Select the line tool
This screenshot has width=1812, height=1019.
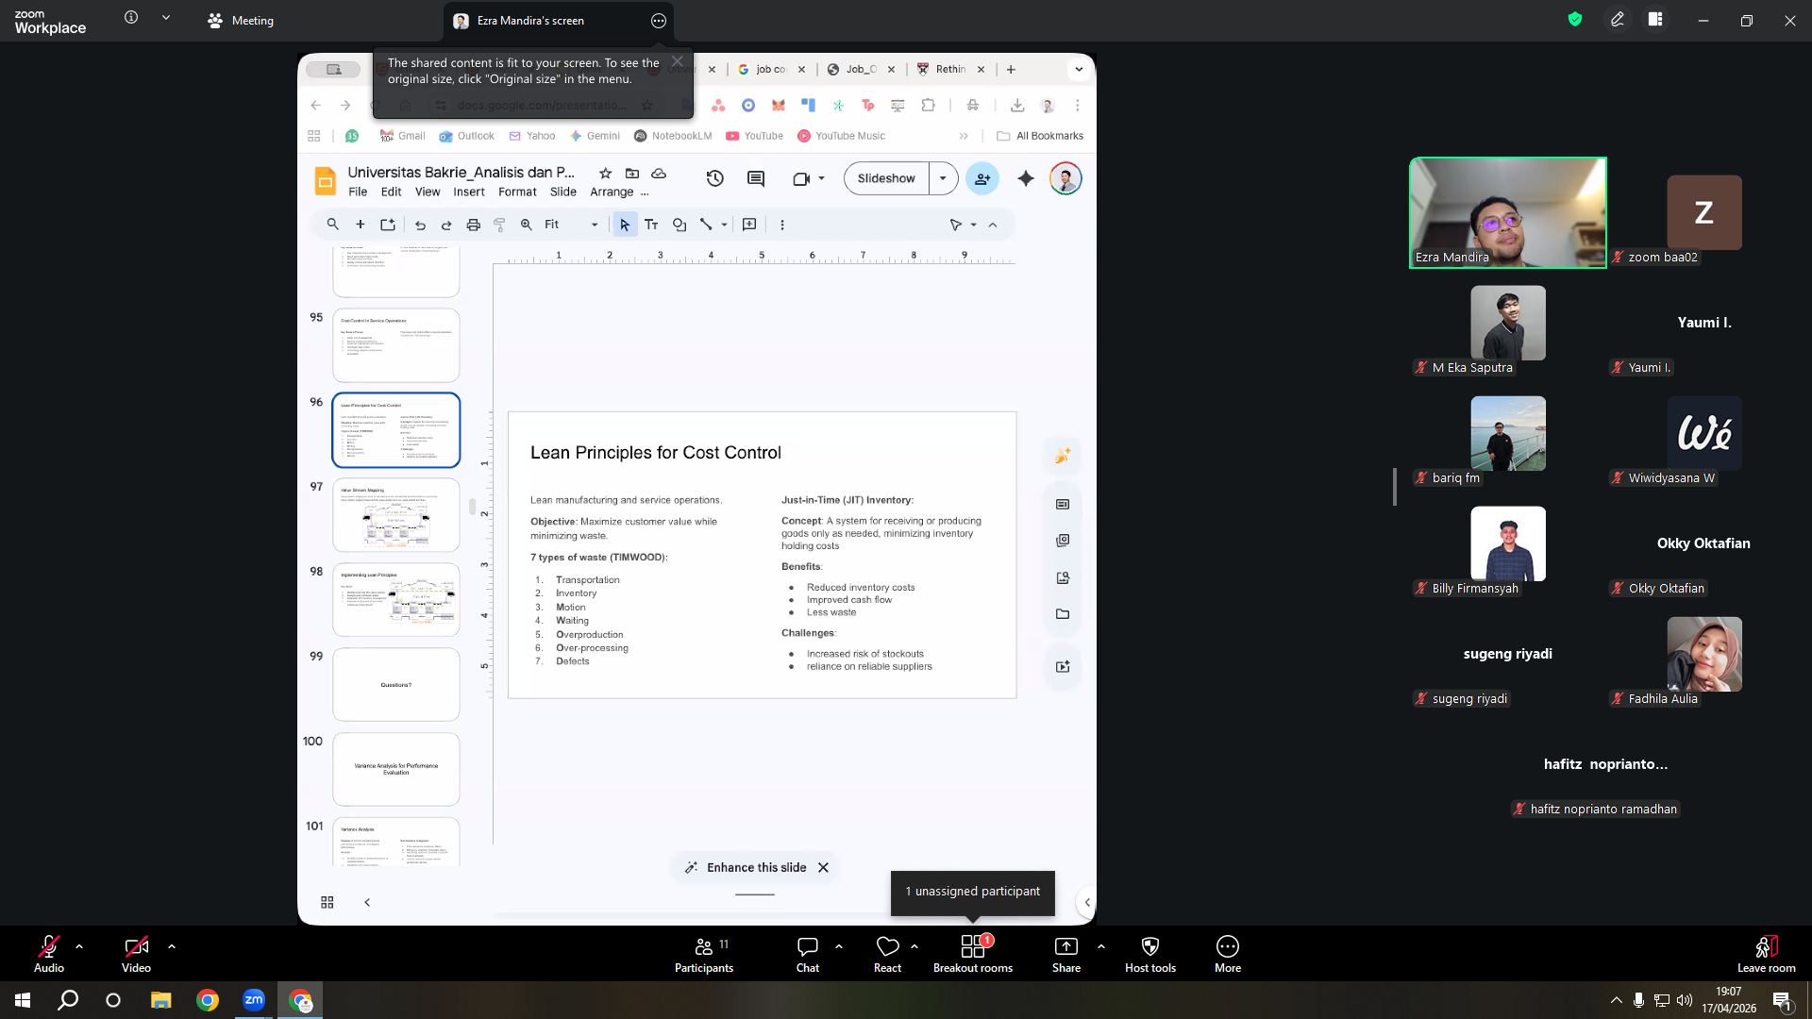pos(706,225)
